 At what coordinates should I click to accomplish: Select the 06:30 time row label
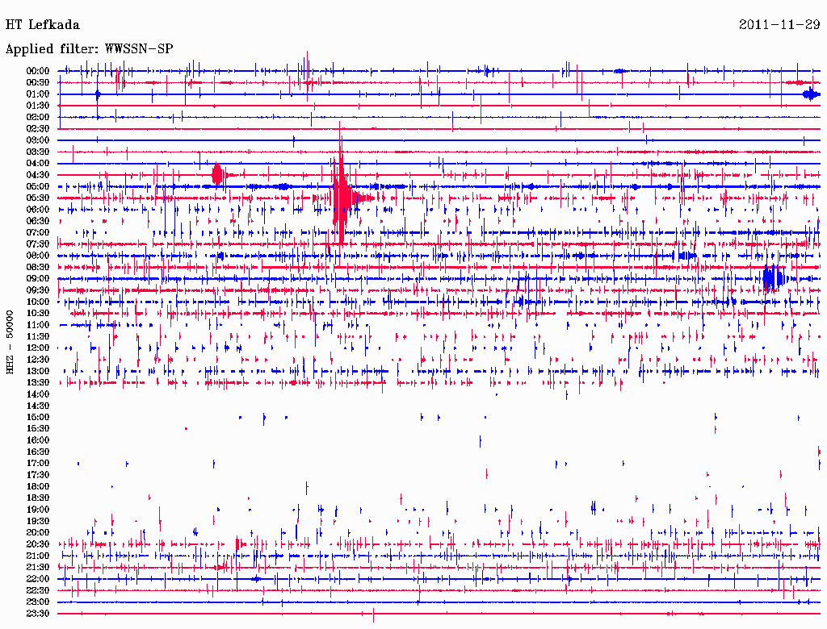coord(38,221)
